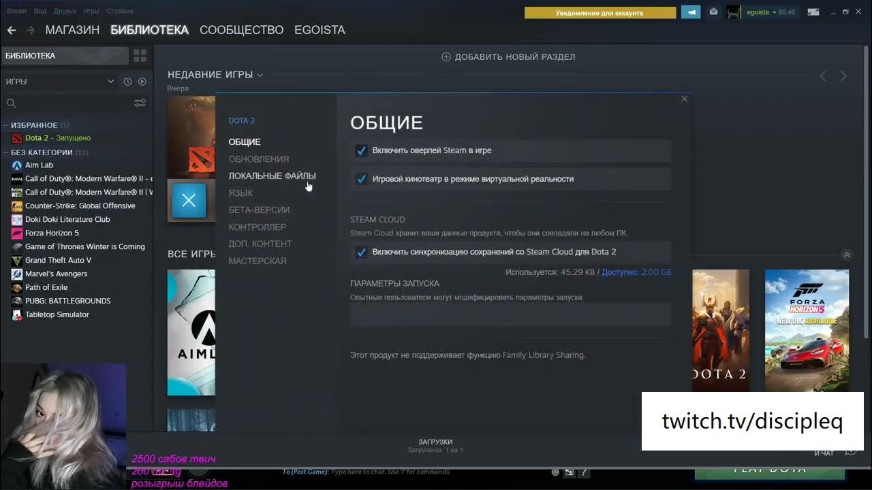Select ОБЩИЕ in properties sidebar
Image resolution: width=872 pixels, height=490 pixels.
pyautogui.click(x=245, y=142)
